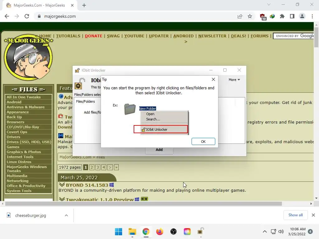The image size is (319, 239).
Task: Open the Extensions puzzle piece menu
Action: pos(282,16)
